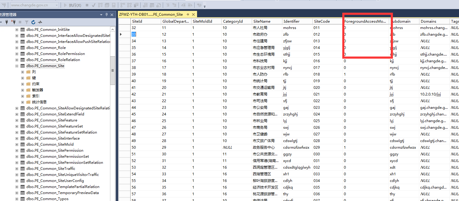Select the dbo.PE_Common_SiteMold table
This screenshot has width=459, height=201.
[50, 144]
